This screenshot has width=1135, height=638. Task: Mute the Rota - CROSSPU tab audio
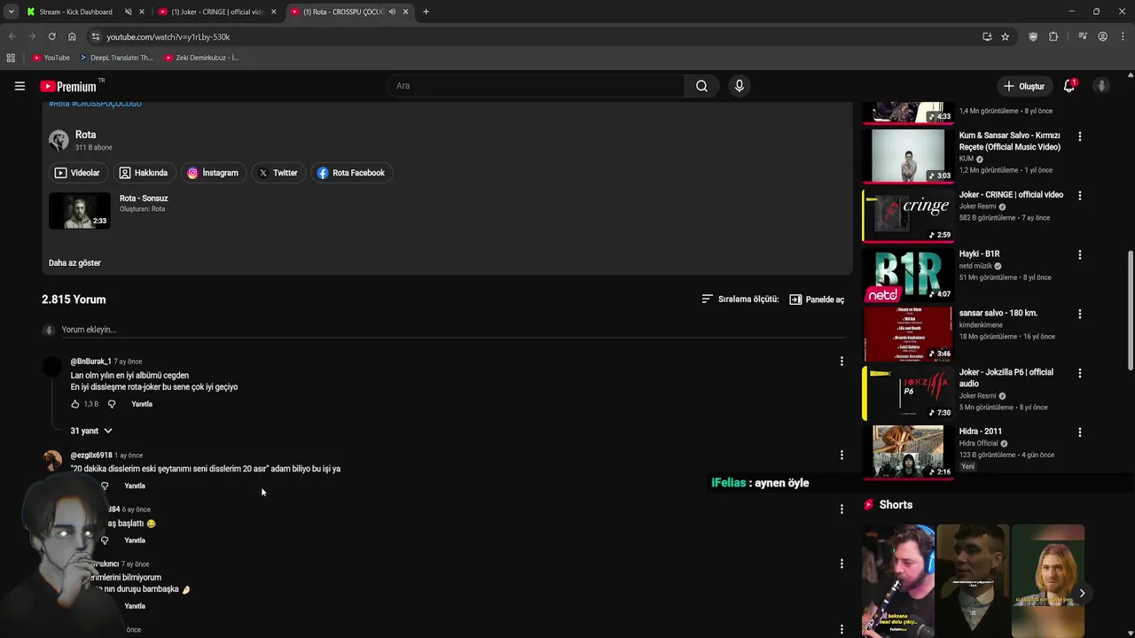click(x=391, y=12)
